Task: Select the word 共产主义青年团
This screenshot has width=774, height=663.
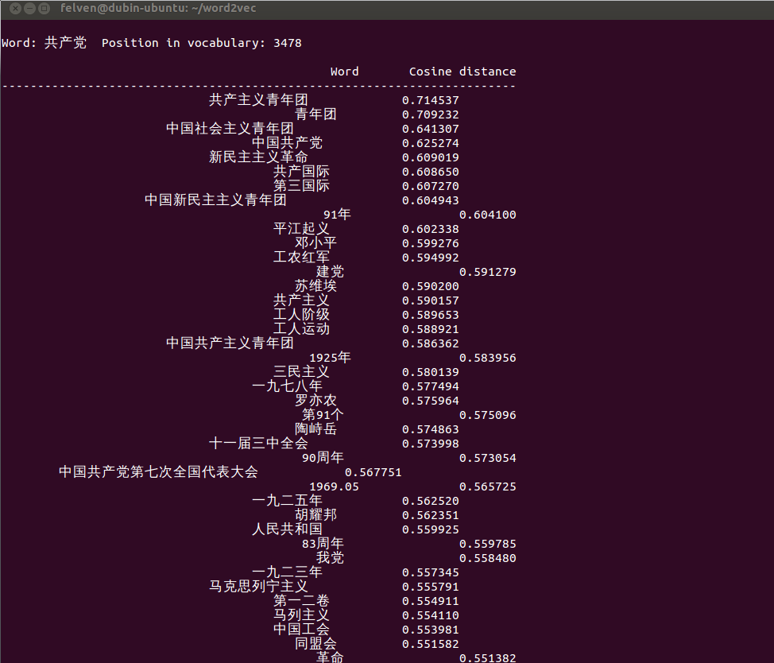Action: pos(258,100)
